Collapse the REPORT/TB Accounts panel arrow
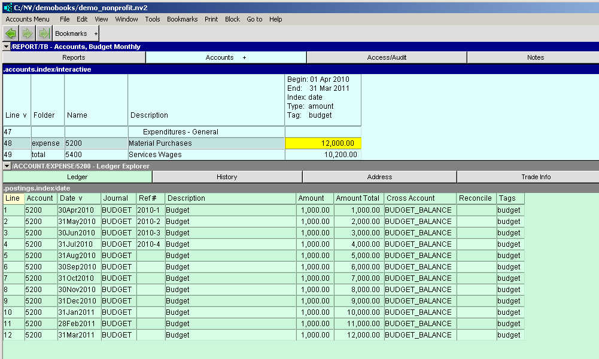The image size is (599, 359). (x=7, y=47)
